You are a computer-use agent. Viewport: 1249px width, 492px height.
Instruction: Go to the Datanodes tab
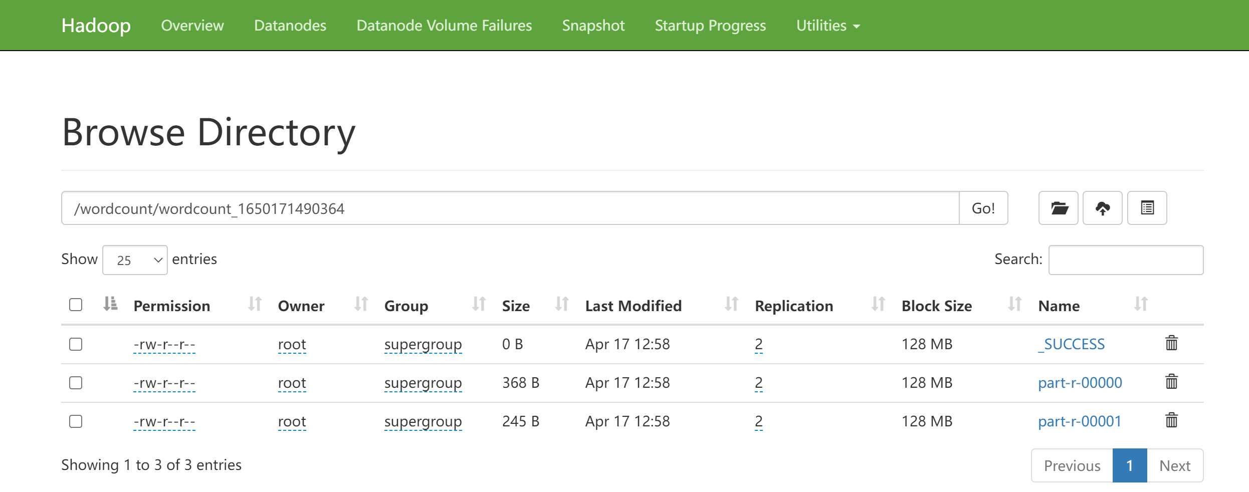point(290,26)
